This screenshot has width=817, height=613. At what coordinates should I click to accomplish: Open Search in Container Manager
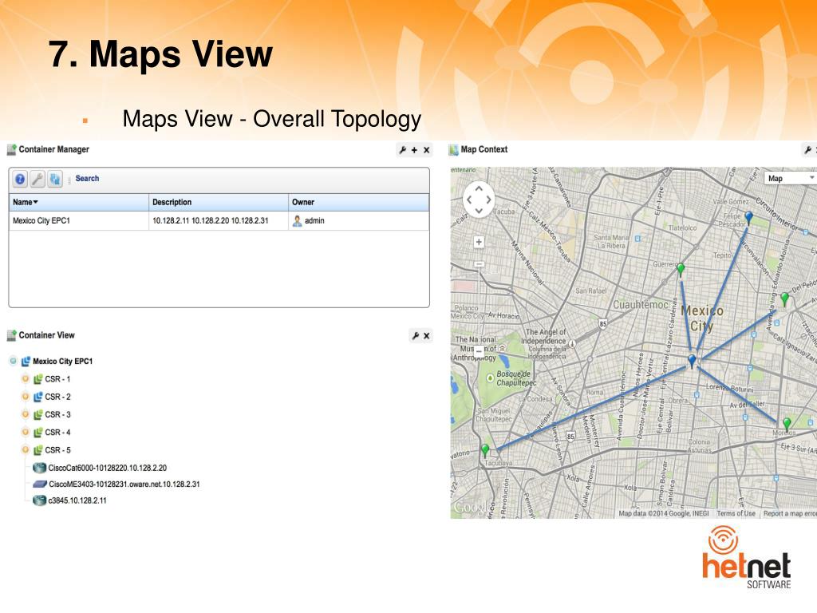pyautogui.click(x=87, y=178)
